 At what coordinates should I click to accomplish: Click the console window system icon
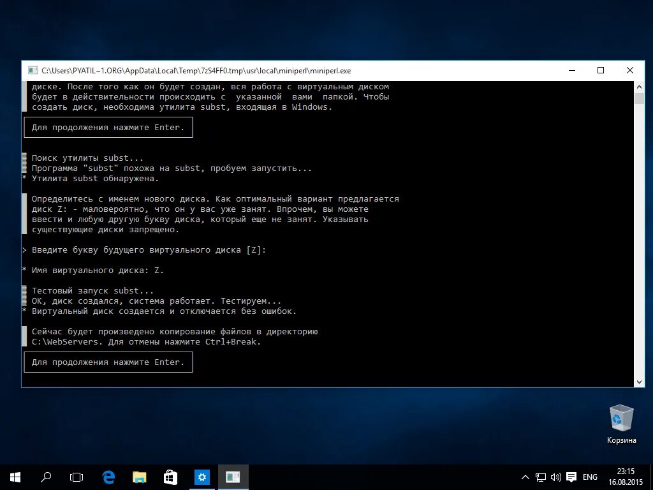(x=33, y=70)
